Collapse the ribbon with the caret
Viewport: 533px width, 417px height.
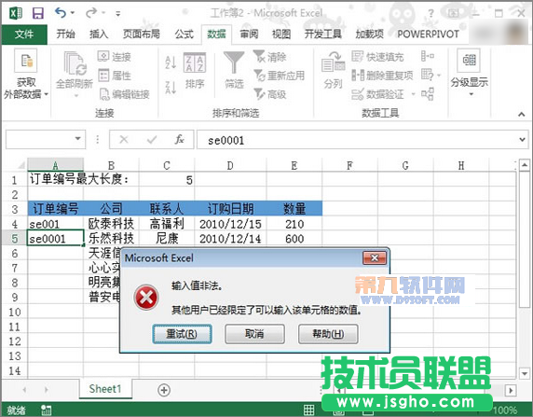(522, 115)
